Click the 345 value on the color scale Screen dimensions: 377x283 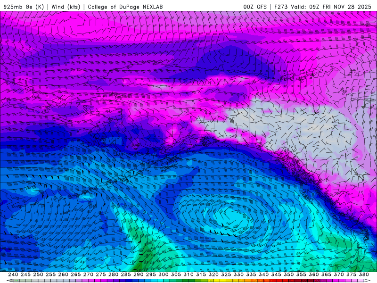tap(276, 275)
